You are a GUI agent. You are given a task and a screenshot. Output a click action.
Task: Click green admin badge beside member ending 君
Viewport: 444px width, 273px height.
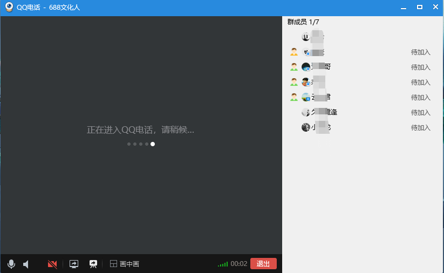tap(294, 97)
